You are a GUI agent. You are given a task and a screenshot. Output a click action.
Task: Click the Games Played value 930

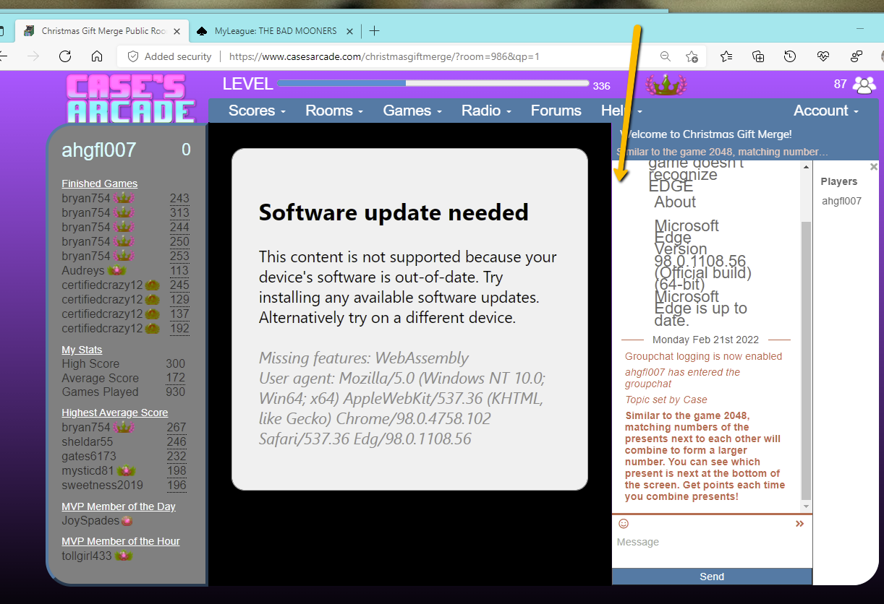click(175, 392)
